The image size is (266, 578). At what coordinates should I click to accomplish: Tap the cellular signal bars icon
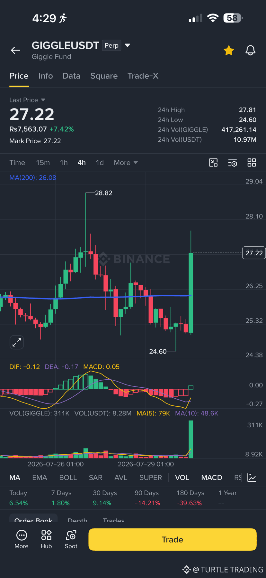click(195, 18)
